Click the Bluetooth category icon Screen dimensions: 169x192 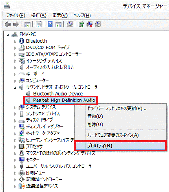(x=21, y=41)
